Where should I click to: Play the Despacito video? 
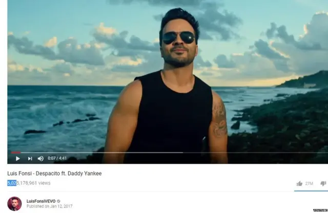(x=18, y=159)
